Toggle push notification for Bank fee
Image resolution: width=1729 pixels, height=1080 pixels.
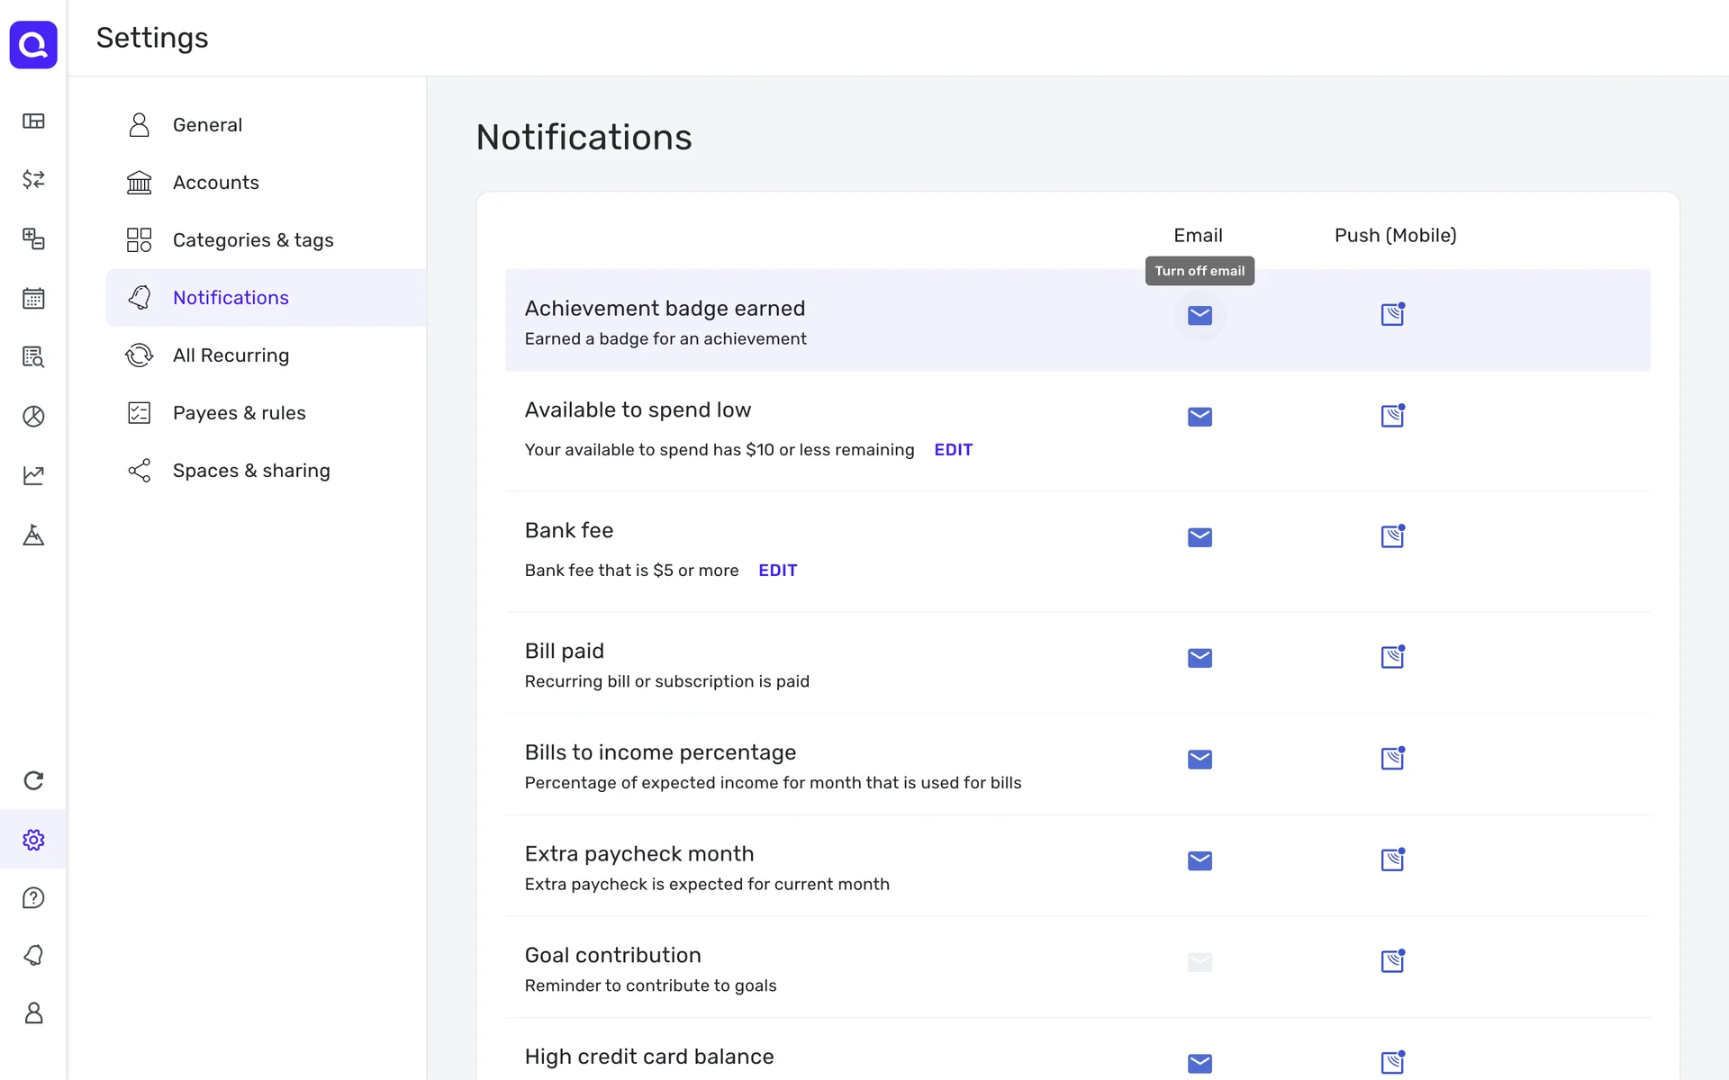tap(1392, 537)
